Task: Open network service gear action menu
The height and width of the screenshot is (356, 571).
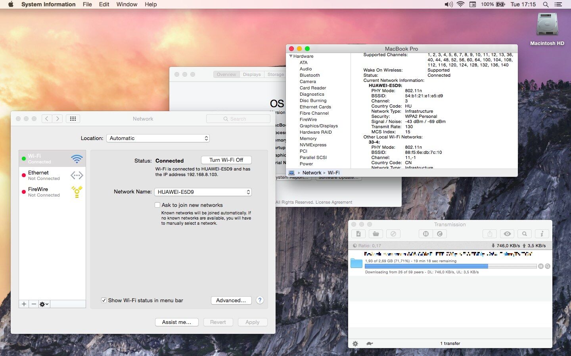Action: [44, 304]
